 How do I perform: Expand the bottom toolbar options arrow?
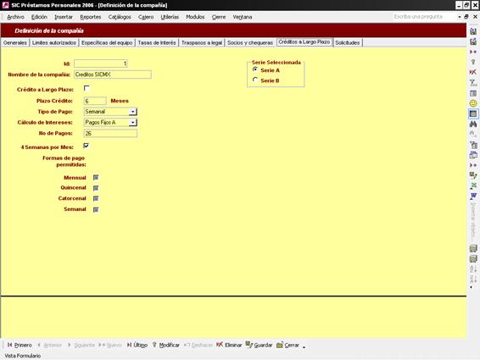click(x=304, y=346)
